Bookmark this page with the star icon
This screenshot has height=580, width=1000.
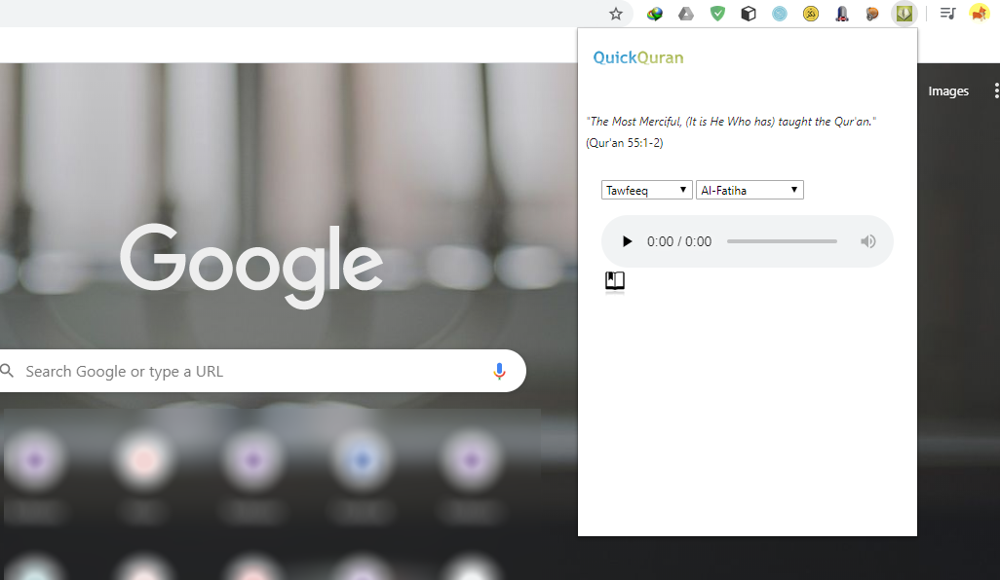coord(615,14)
